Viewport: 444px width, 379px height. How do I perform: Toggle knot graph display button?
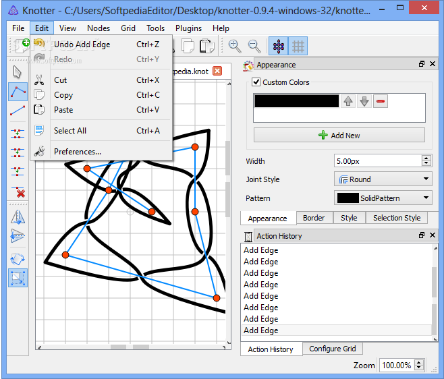click(x=279, y=46)
